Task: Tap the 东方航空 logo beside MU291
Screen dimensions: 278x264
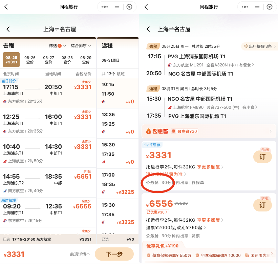Action: tap(170, 65)
